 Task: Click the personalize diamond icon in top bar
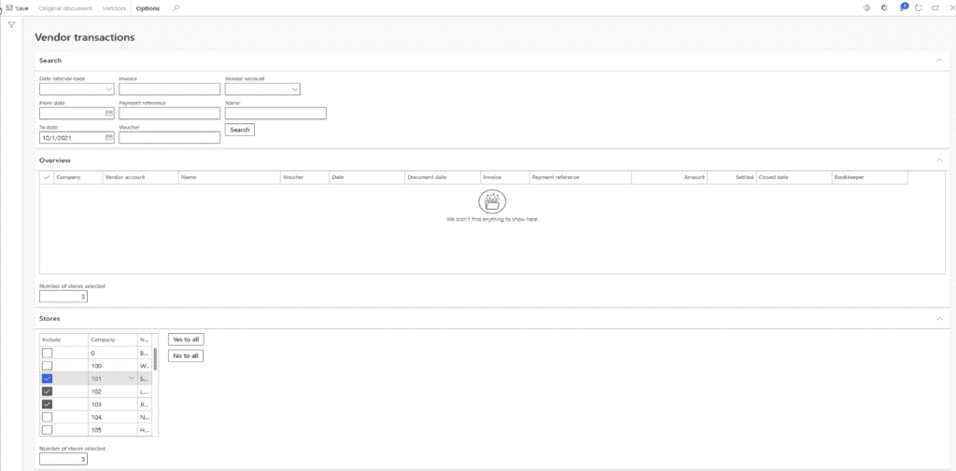point(867,7)
